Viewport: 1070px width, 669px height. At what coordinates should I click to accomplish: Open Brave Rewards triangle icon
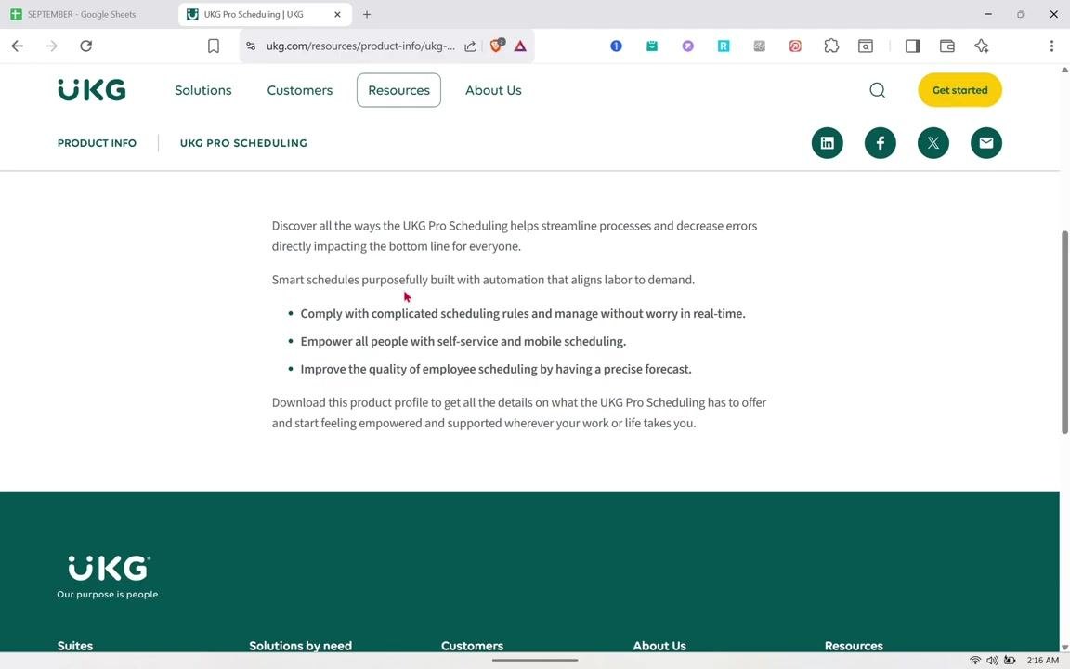pyautogui.click(x=520, y=46)
